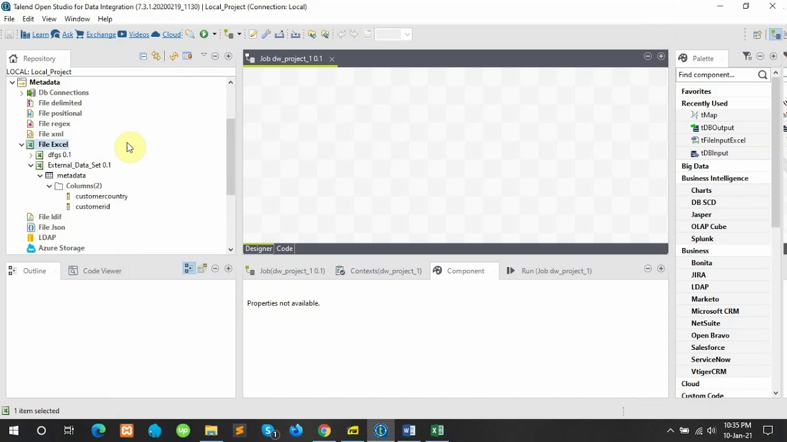Switch to the Code tab
This screenshot has width=787, height=442.
coord(285,249)
